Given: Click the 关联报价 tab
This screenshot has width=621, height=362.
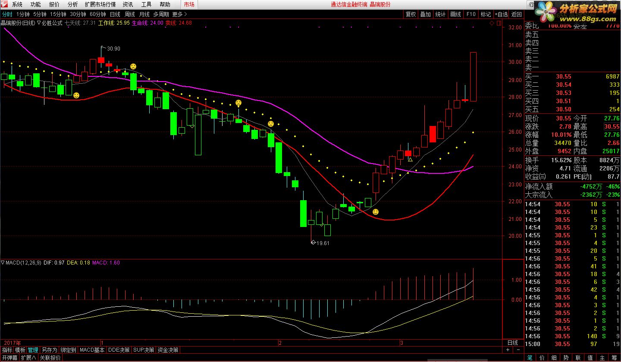Looking at the screenshot, I should (50, 358).
